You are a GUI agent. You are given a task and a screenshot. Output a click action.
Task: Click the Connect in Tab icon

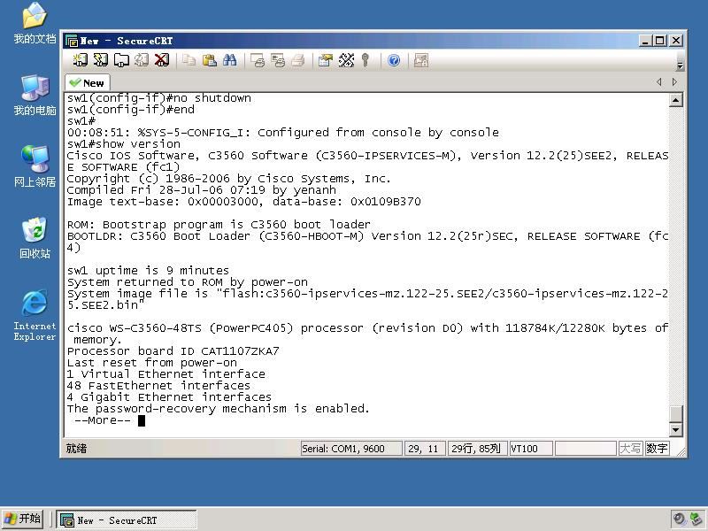(121, 60)
